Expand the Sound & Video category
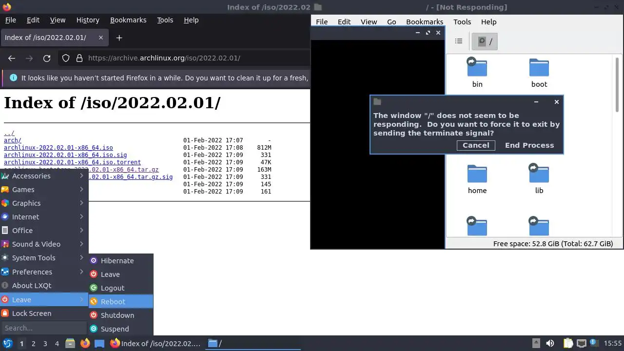The width and height of the screenshot is (624, 351). point(44,244)
